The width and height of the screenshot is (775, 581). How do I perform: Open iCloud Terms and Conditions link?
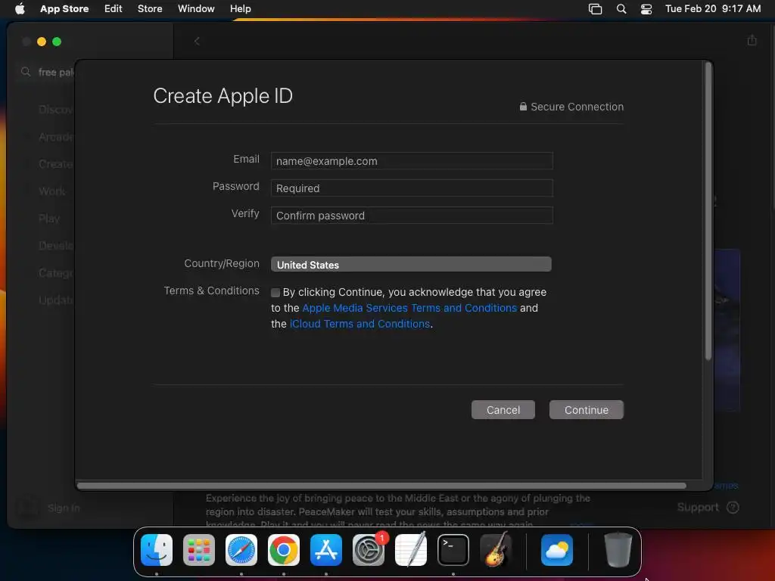[x=359, y=324]
